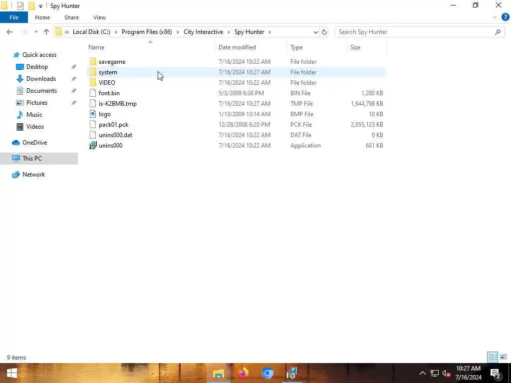
Task: Select the system folder icon
Action: click(x=93, y=72)
